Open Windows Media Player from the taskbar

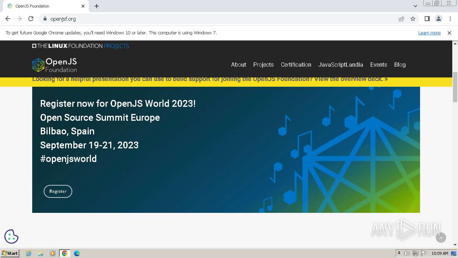53,253
